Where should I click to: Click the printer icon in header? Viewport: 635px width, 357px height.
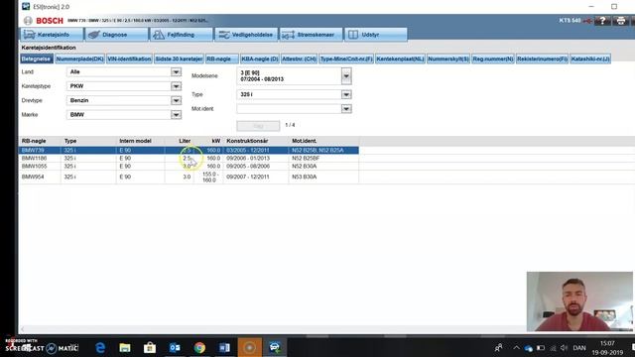(621, 21)
